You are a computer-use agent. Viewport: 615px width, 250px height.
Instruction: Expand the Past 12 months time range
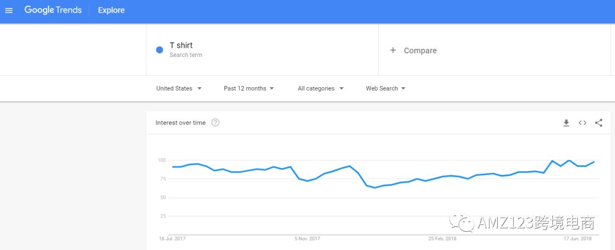tap(249, 88)
